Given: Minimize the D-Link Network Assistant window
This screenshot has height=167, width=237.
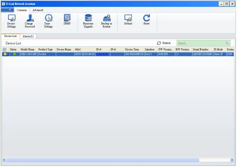Looking at the screenshot, I should (221, 4).
